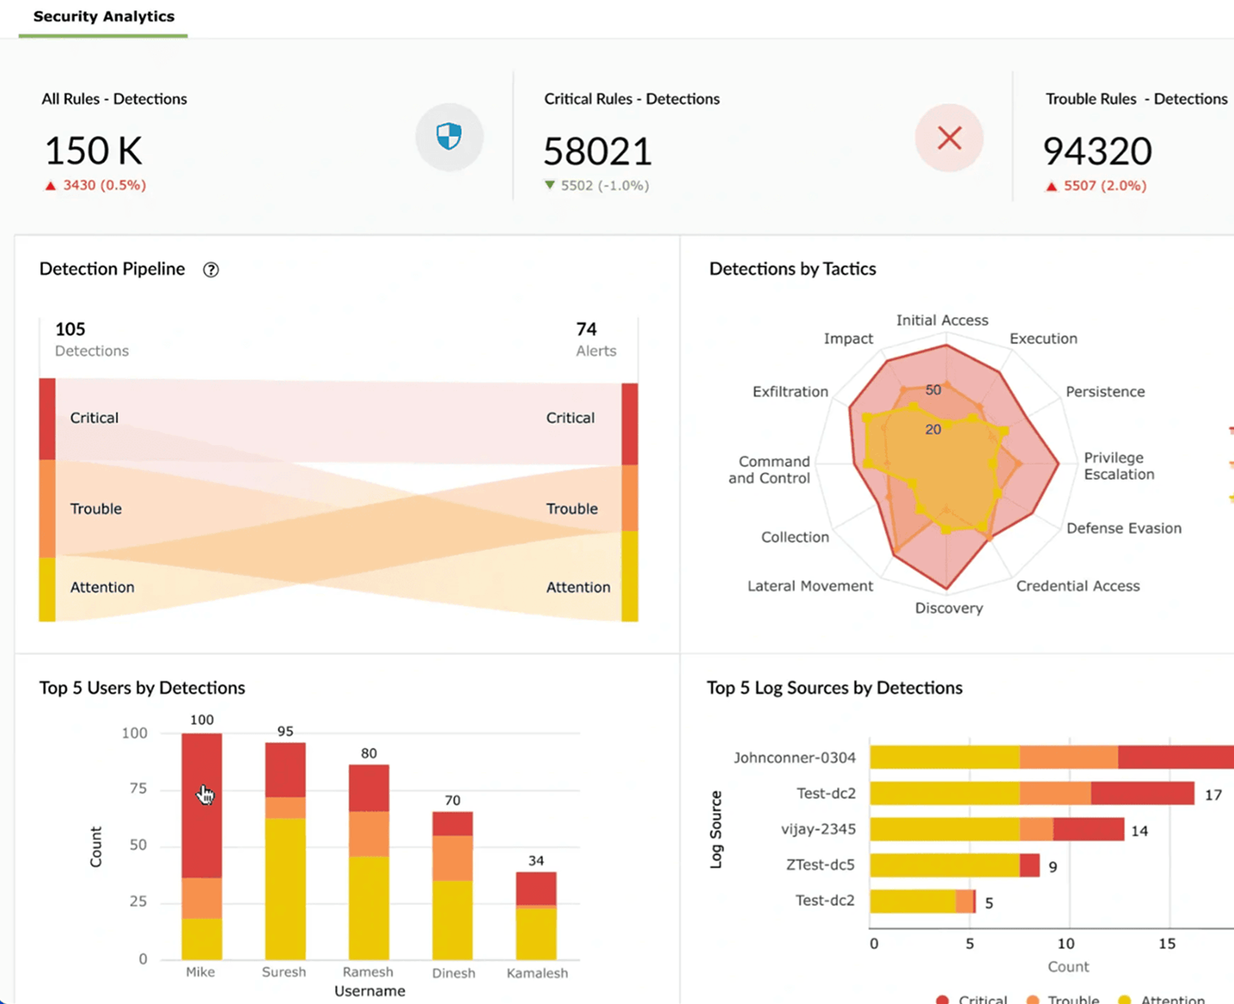Viewport: 1234px width, 1004px height.
Task: Click the 5507 (2.0%) change value
Action: click(x=1105, y=186)
